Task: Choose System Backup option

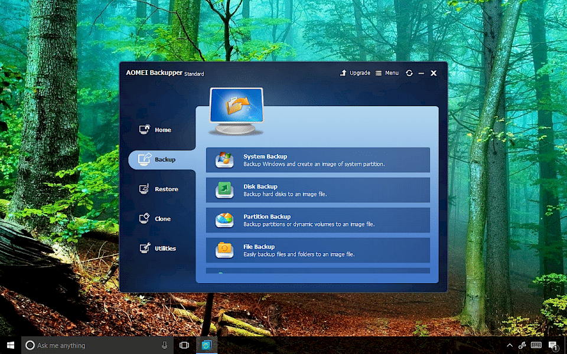Action: [318, 160]
